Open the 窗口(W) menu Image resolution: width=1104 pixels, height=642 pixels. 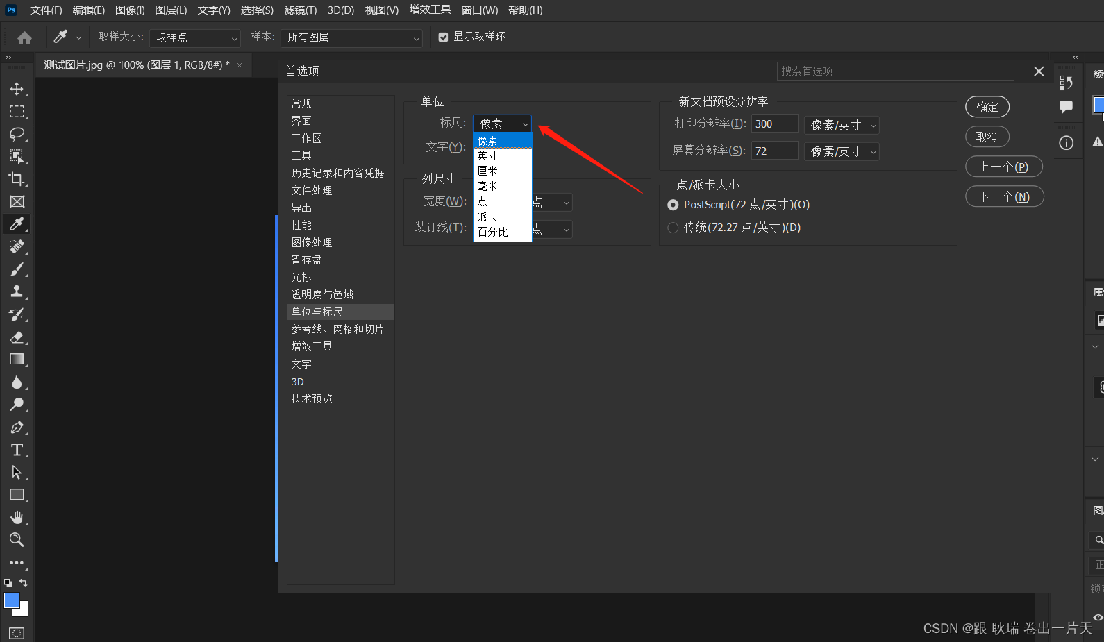[479, 10]
